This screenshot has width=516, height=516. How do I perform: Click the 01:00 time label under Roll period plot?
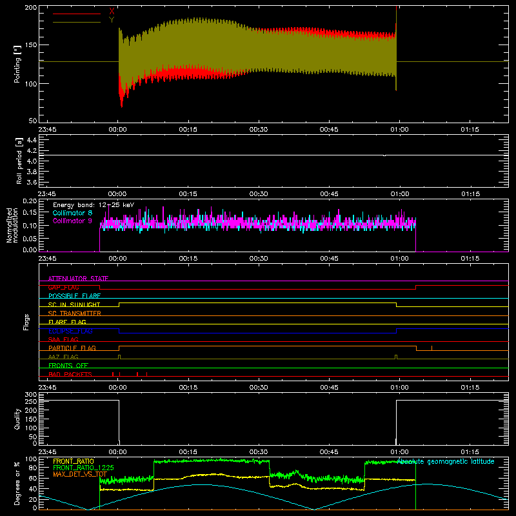pyautogui.click(x=399, y=194)
